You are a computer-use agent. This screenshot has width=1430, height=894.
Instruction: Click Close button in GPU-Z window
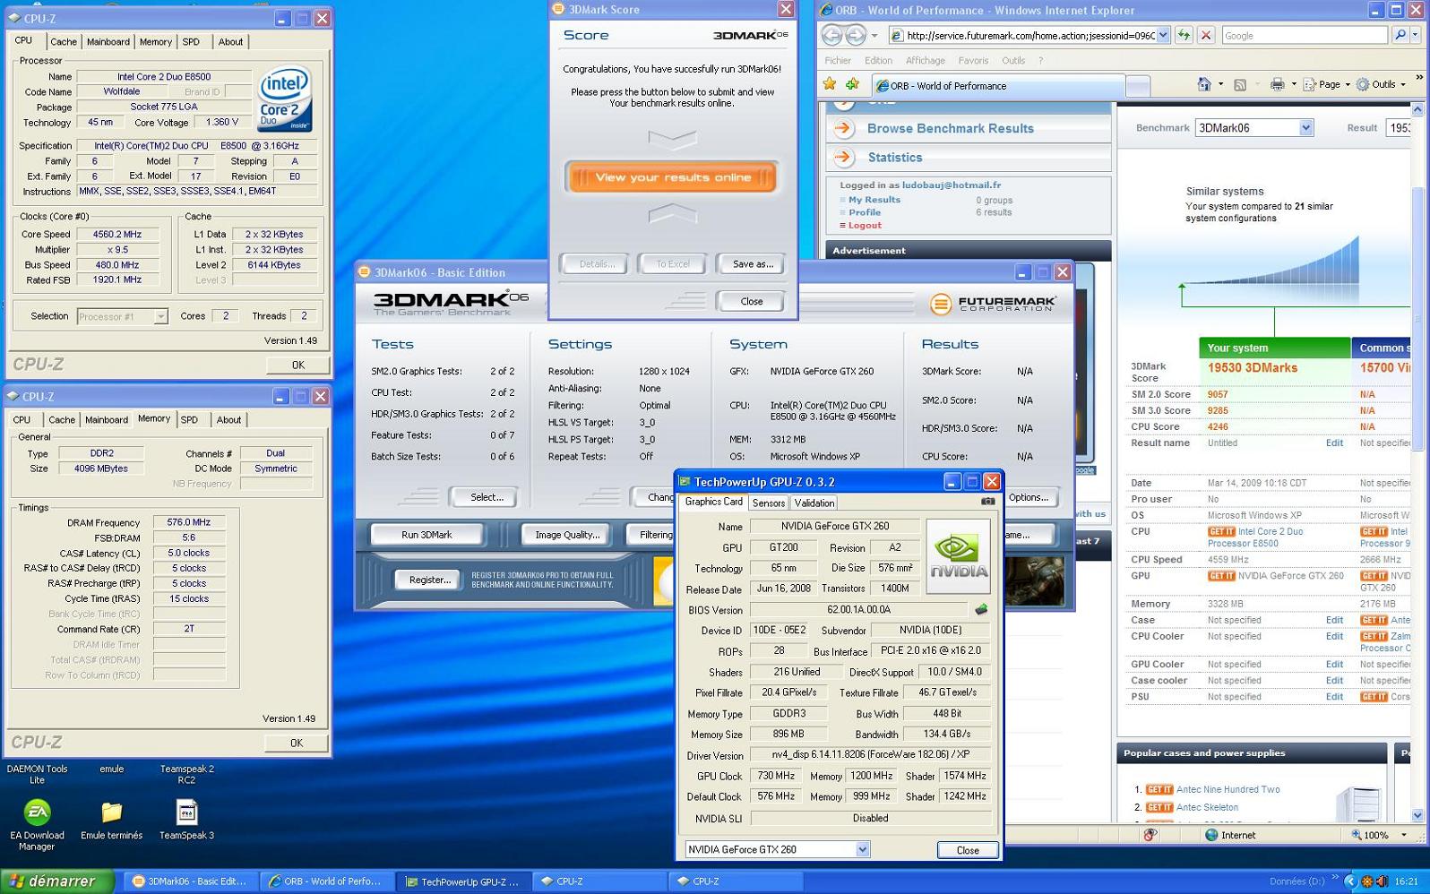coord(968,850)
